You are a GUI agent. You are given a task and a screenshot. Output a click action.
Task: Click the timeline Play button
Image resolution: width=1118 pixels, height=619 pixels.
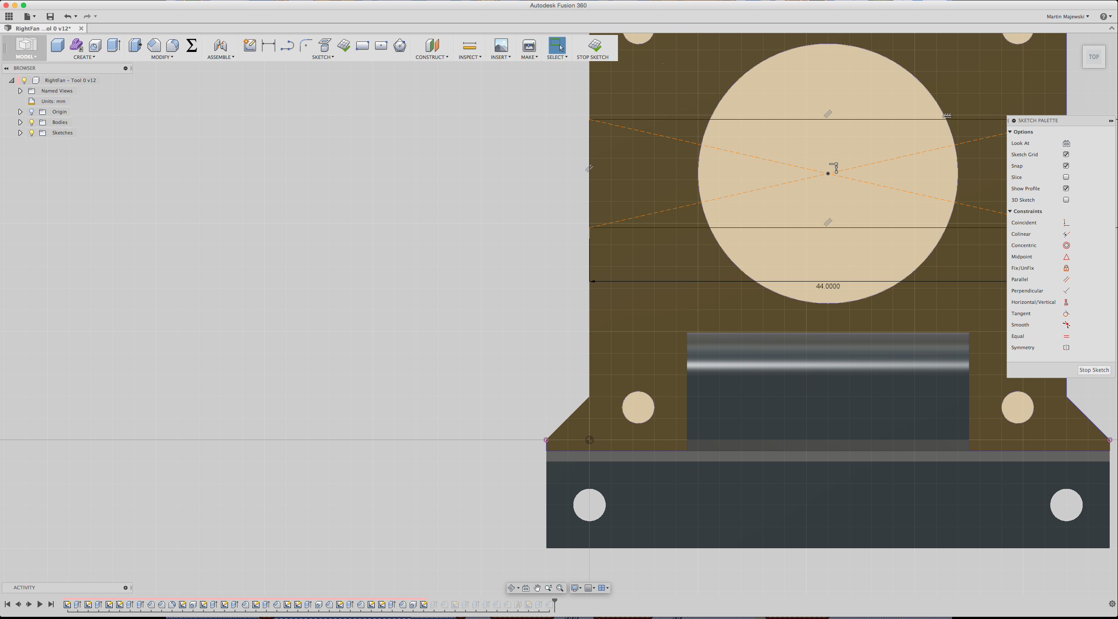40,604
